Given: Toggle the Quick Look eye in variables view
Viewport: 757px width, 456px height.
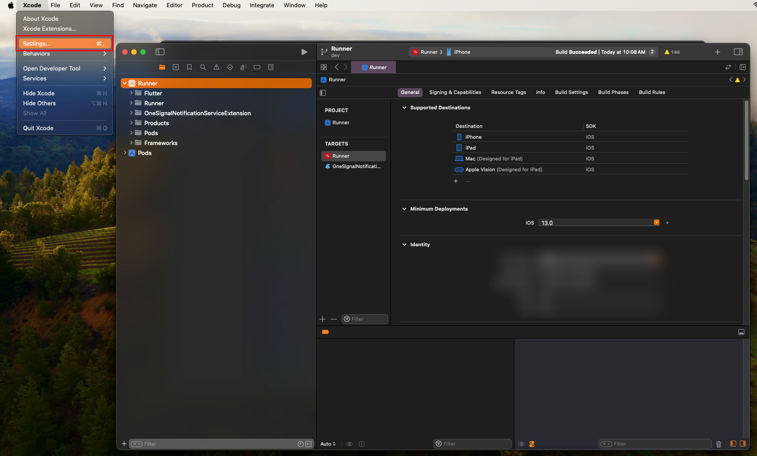Looking at the screenshot, I should pos(349,444).
